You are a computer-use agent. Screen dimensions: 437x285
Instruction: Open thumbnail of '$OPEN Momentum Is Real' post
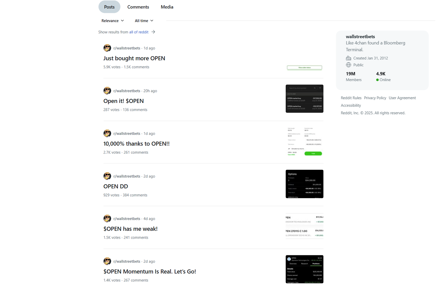(304, 269)
